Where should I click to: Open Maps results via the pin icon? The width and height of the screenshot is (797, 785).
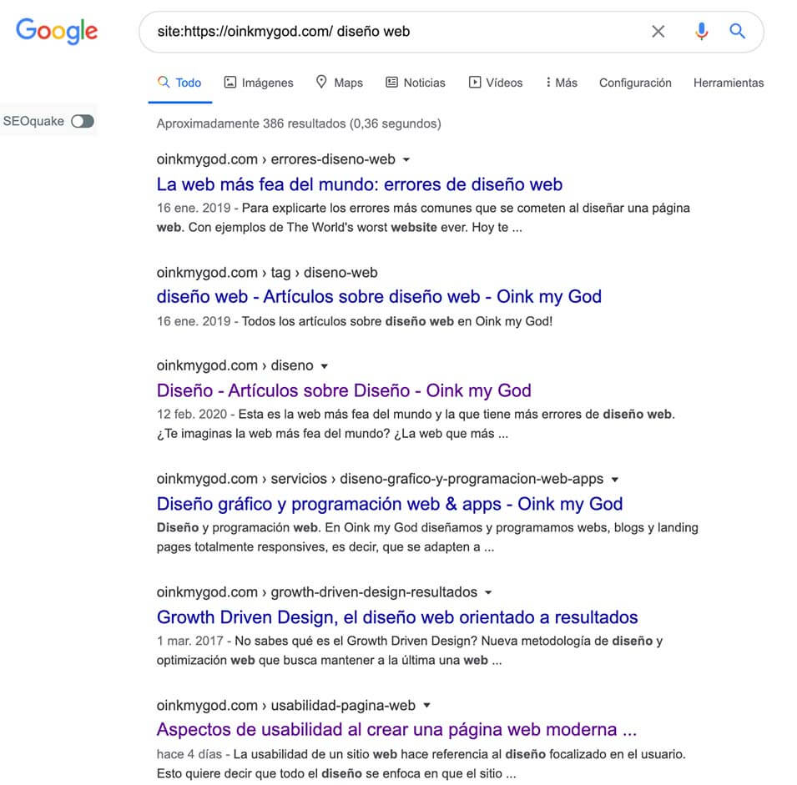pos(321,83)
